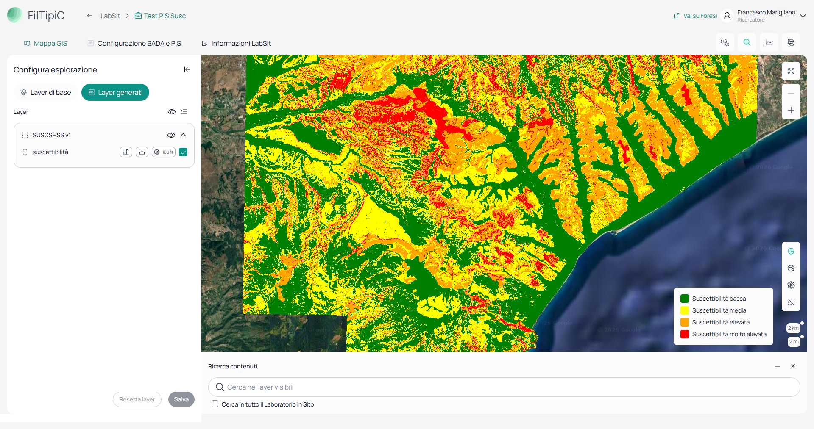The width and height of the screenshot is (814, 429).
Task: Zoom out the map with minus
Action: (x=791, y=93)
